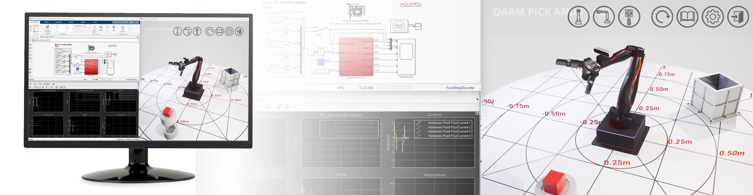The width and height of the screenshot is (753, 195).
Task: Expand the Current plot legend corner button
Action: tap(477, 113)
